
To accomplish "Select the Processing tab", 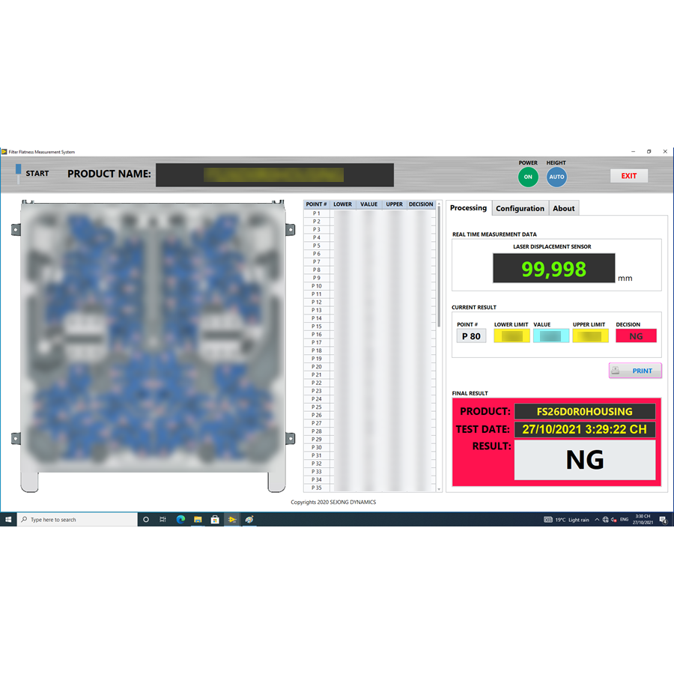I will (468, 208).
